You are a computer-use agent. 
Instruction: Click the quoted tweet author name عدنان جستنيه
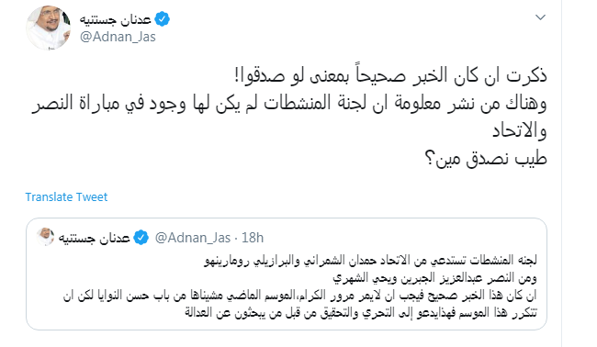coord(94,238)
